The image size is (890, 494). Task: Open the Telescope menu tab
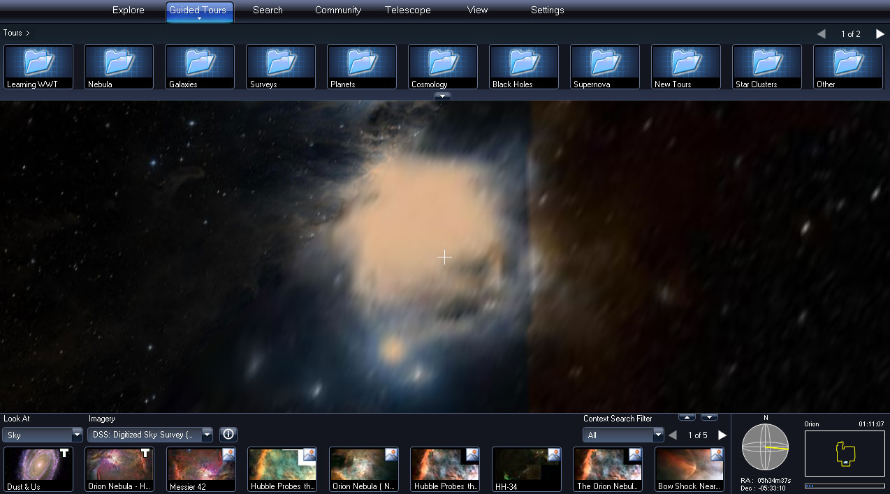[407, 10]
